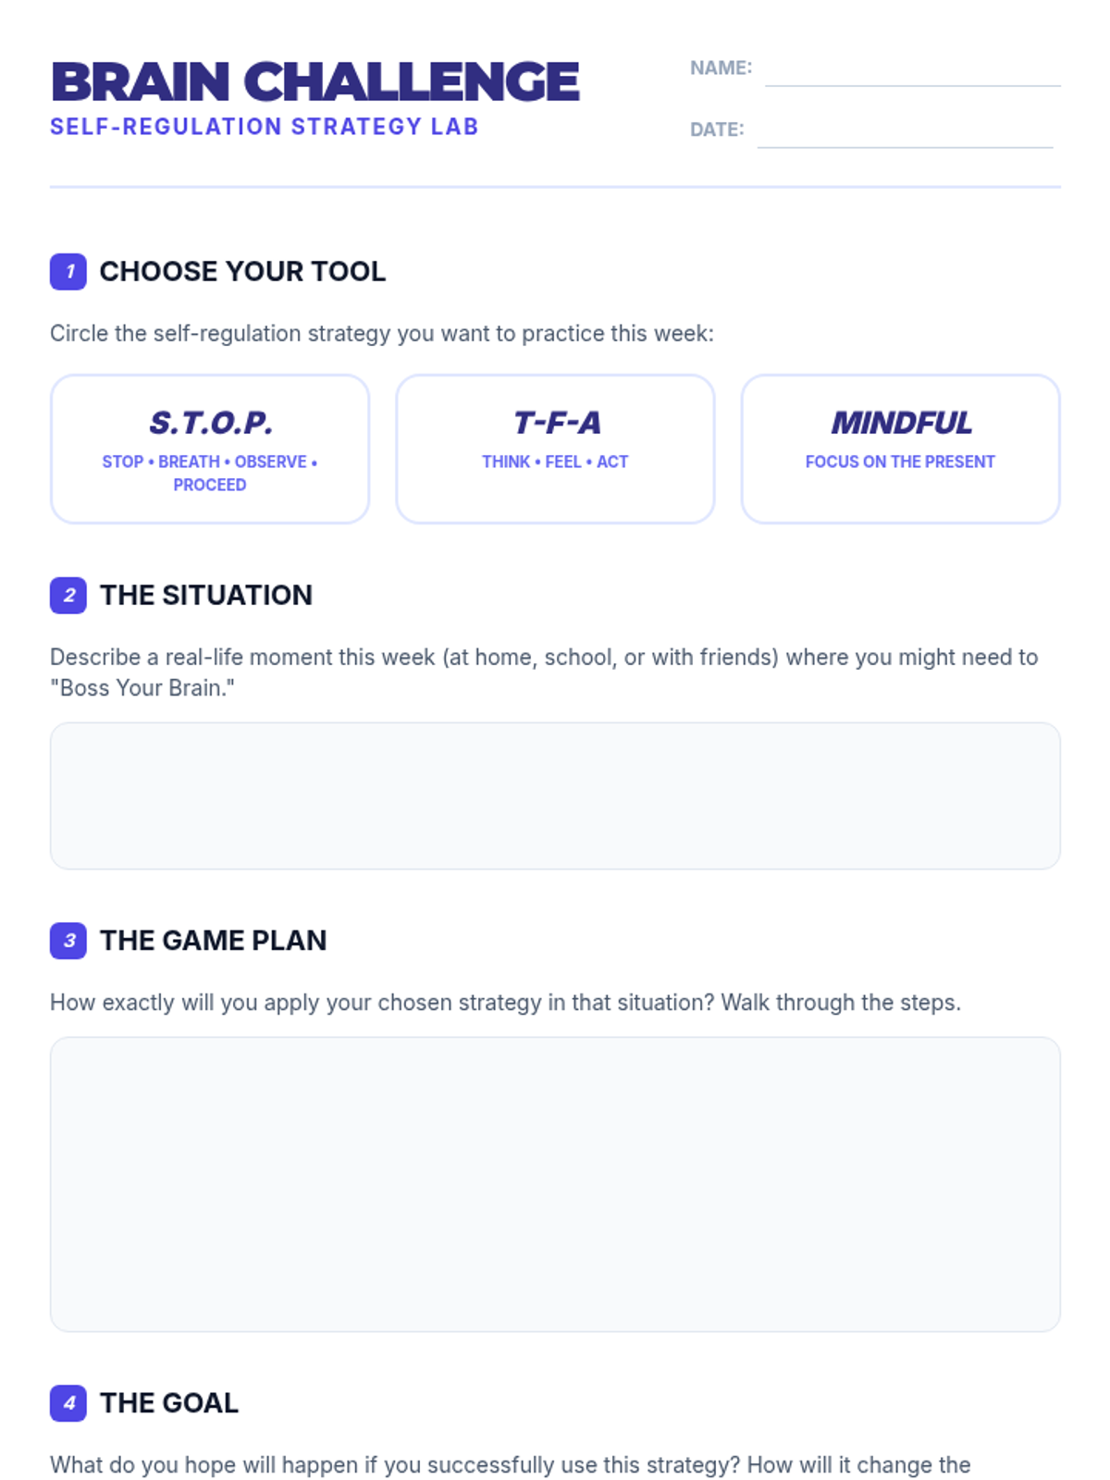Click the step 2 number badge
The image size is (1110, 1480).
point(68,596)
